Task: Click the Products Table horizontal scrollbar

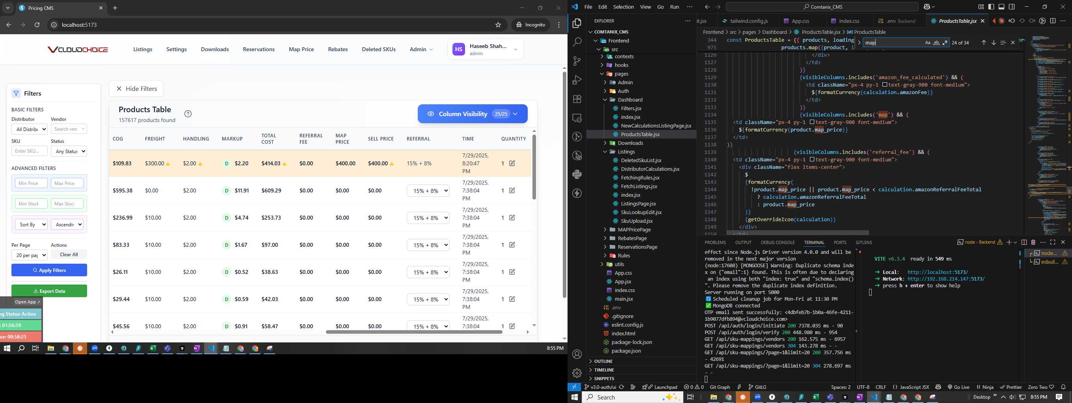Action: 414,332
